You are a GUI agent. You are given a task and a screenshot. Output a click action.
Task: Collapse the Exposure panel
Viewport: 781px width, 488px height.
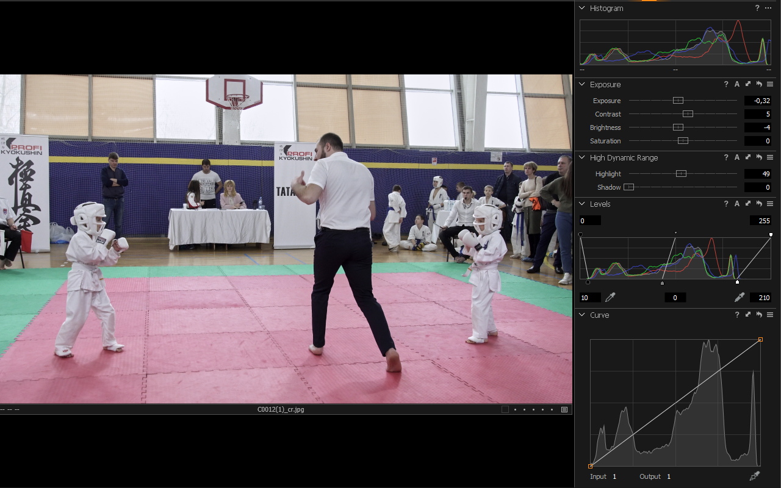(x=582, y=84)
